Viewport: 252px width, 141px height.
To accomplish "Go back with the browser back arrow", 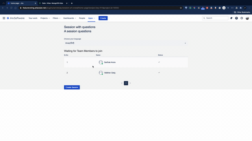I will [3, 8].
